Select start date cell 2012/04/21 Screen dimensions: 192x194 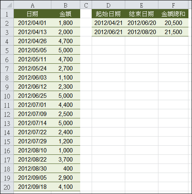[x=108, y=23]
